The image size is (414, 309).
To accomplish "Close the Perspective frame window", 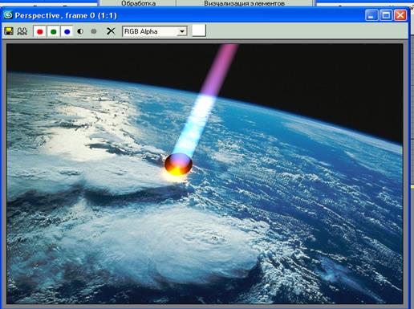I will click(400, 15).
